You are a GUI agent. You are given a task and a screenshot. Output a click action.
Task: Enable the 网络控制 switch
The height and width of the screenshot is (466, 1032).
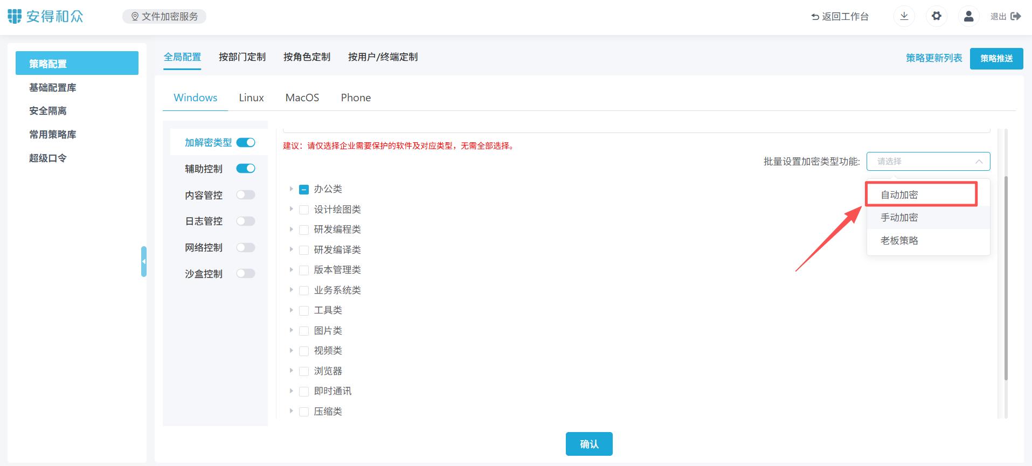click(x=246, y=248)
